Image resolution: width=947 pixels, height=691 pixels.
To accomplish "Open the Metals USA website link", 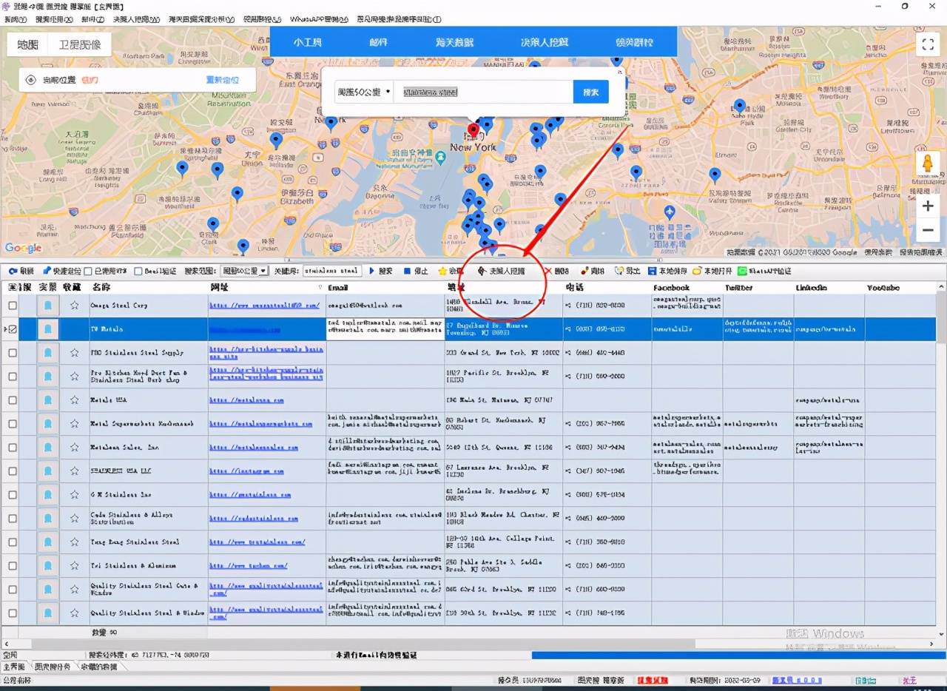I will coord(246,400).
